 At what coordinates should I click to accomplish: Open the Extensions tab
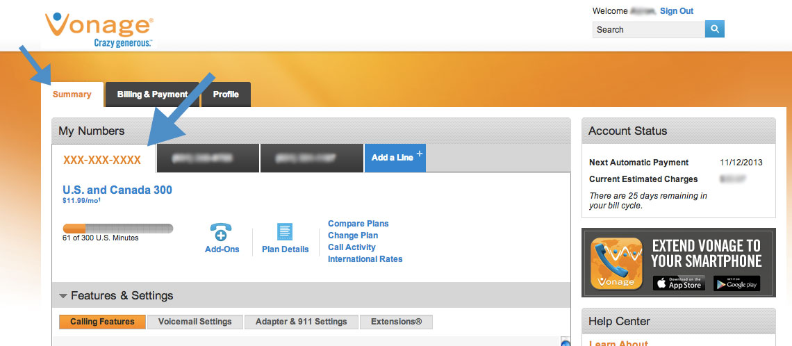click(x=397, y=322)
